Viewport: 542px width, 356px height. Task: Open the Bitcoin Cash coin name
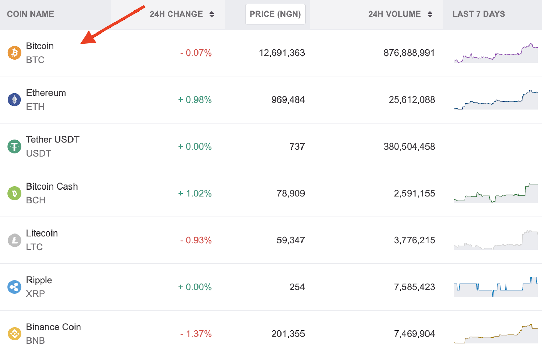(52, 186)
